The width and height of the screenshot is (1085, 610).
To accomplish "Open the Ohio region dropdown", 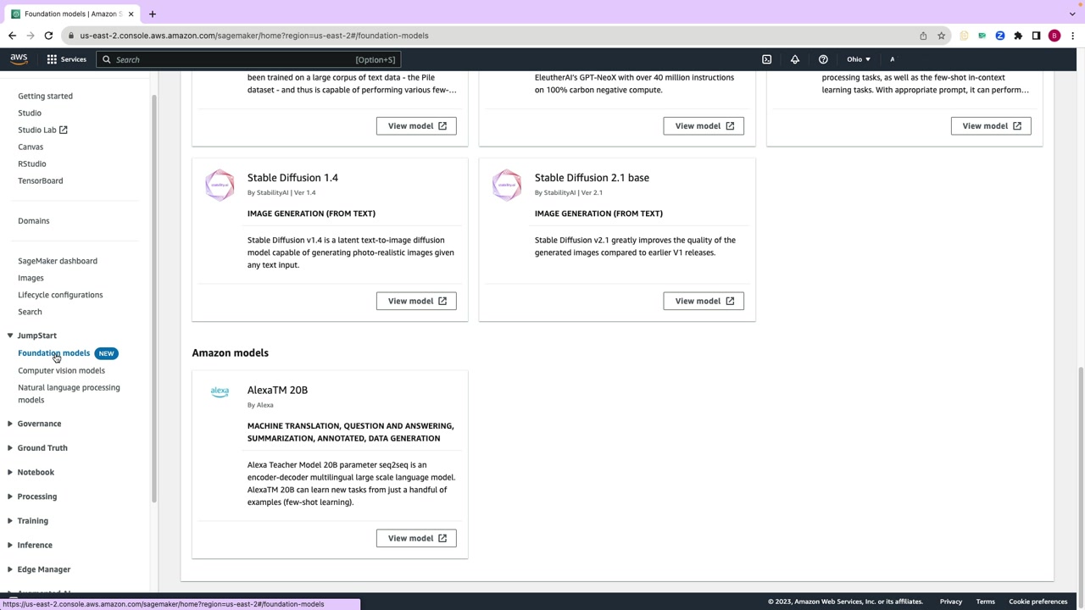I will coord(858,59).
